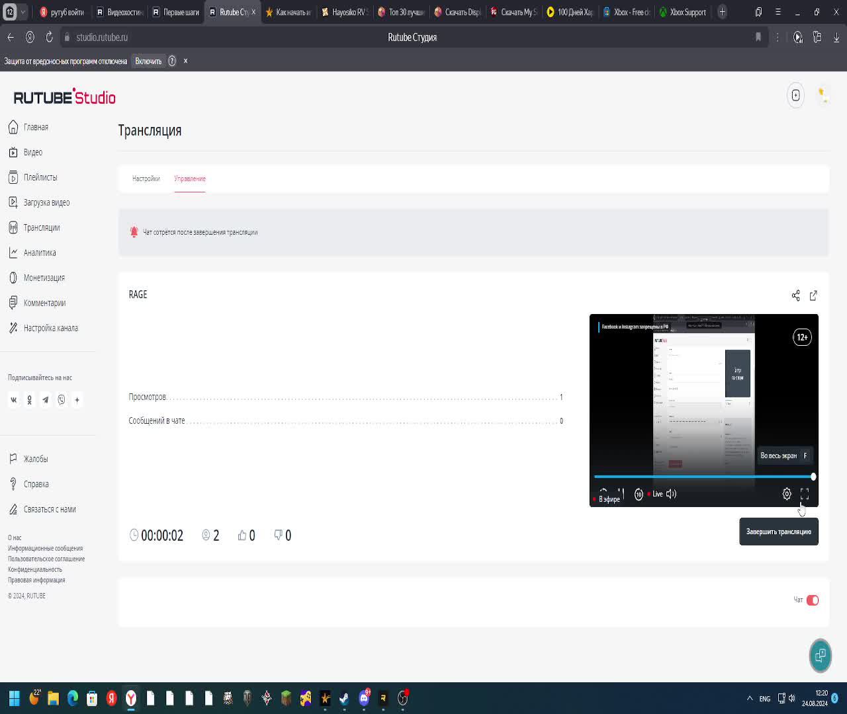Reload the page with the refresh icon
This screenshot has width=847, height=714.
click(x=49, y=37)
